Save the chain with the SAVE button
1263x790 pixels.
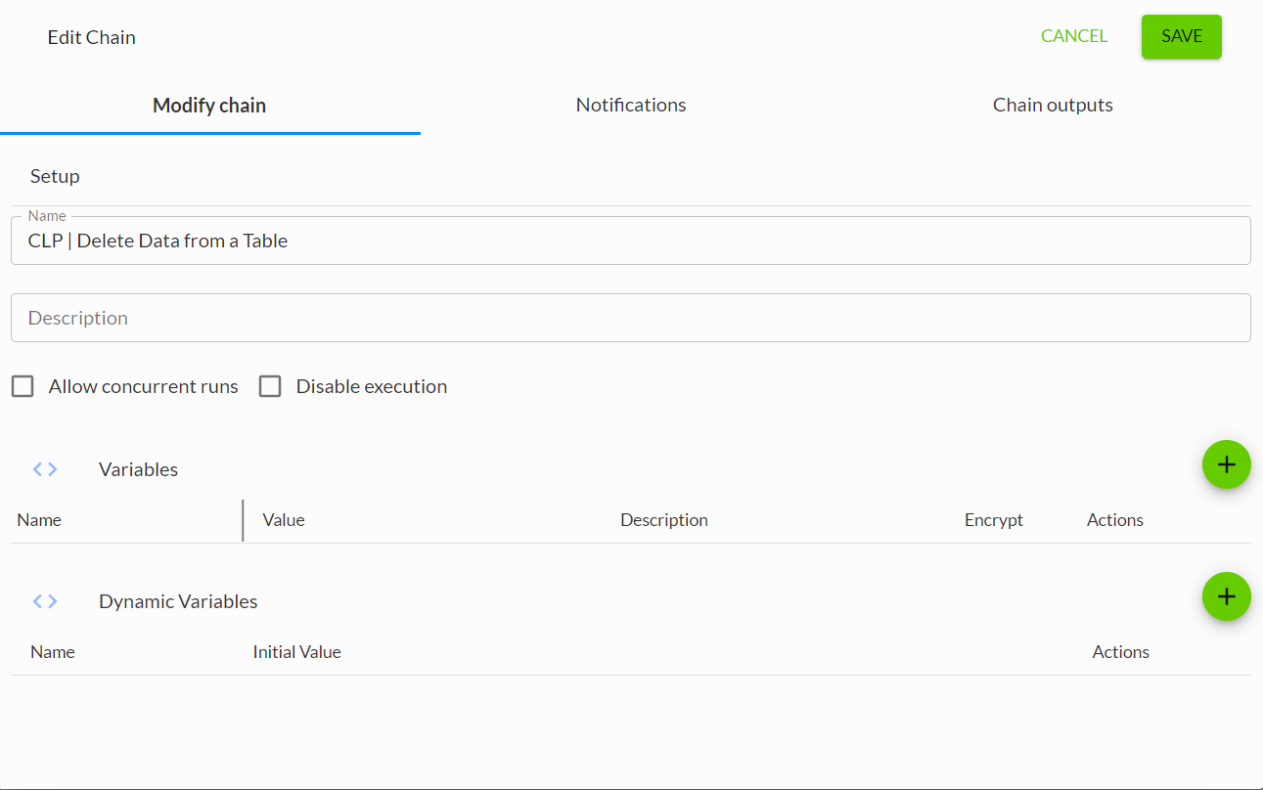point(1181,36)
